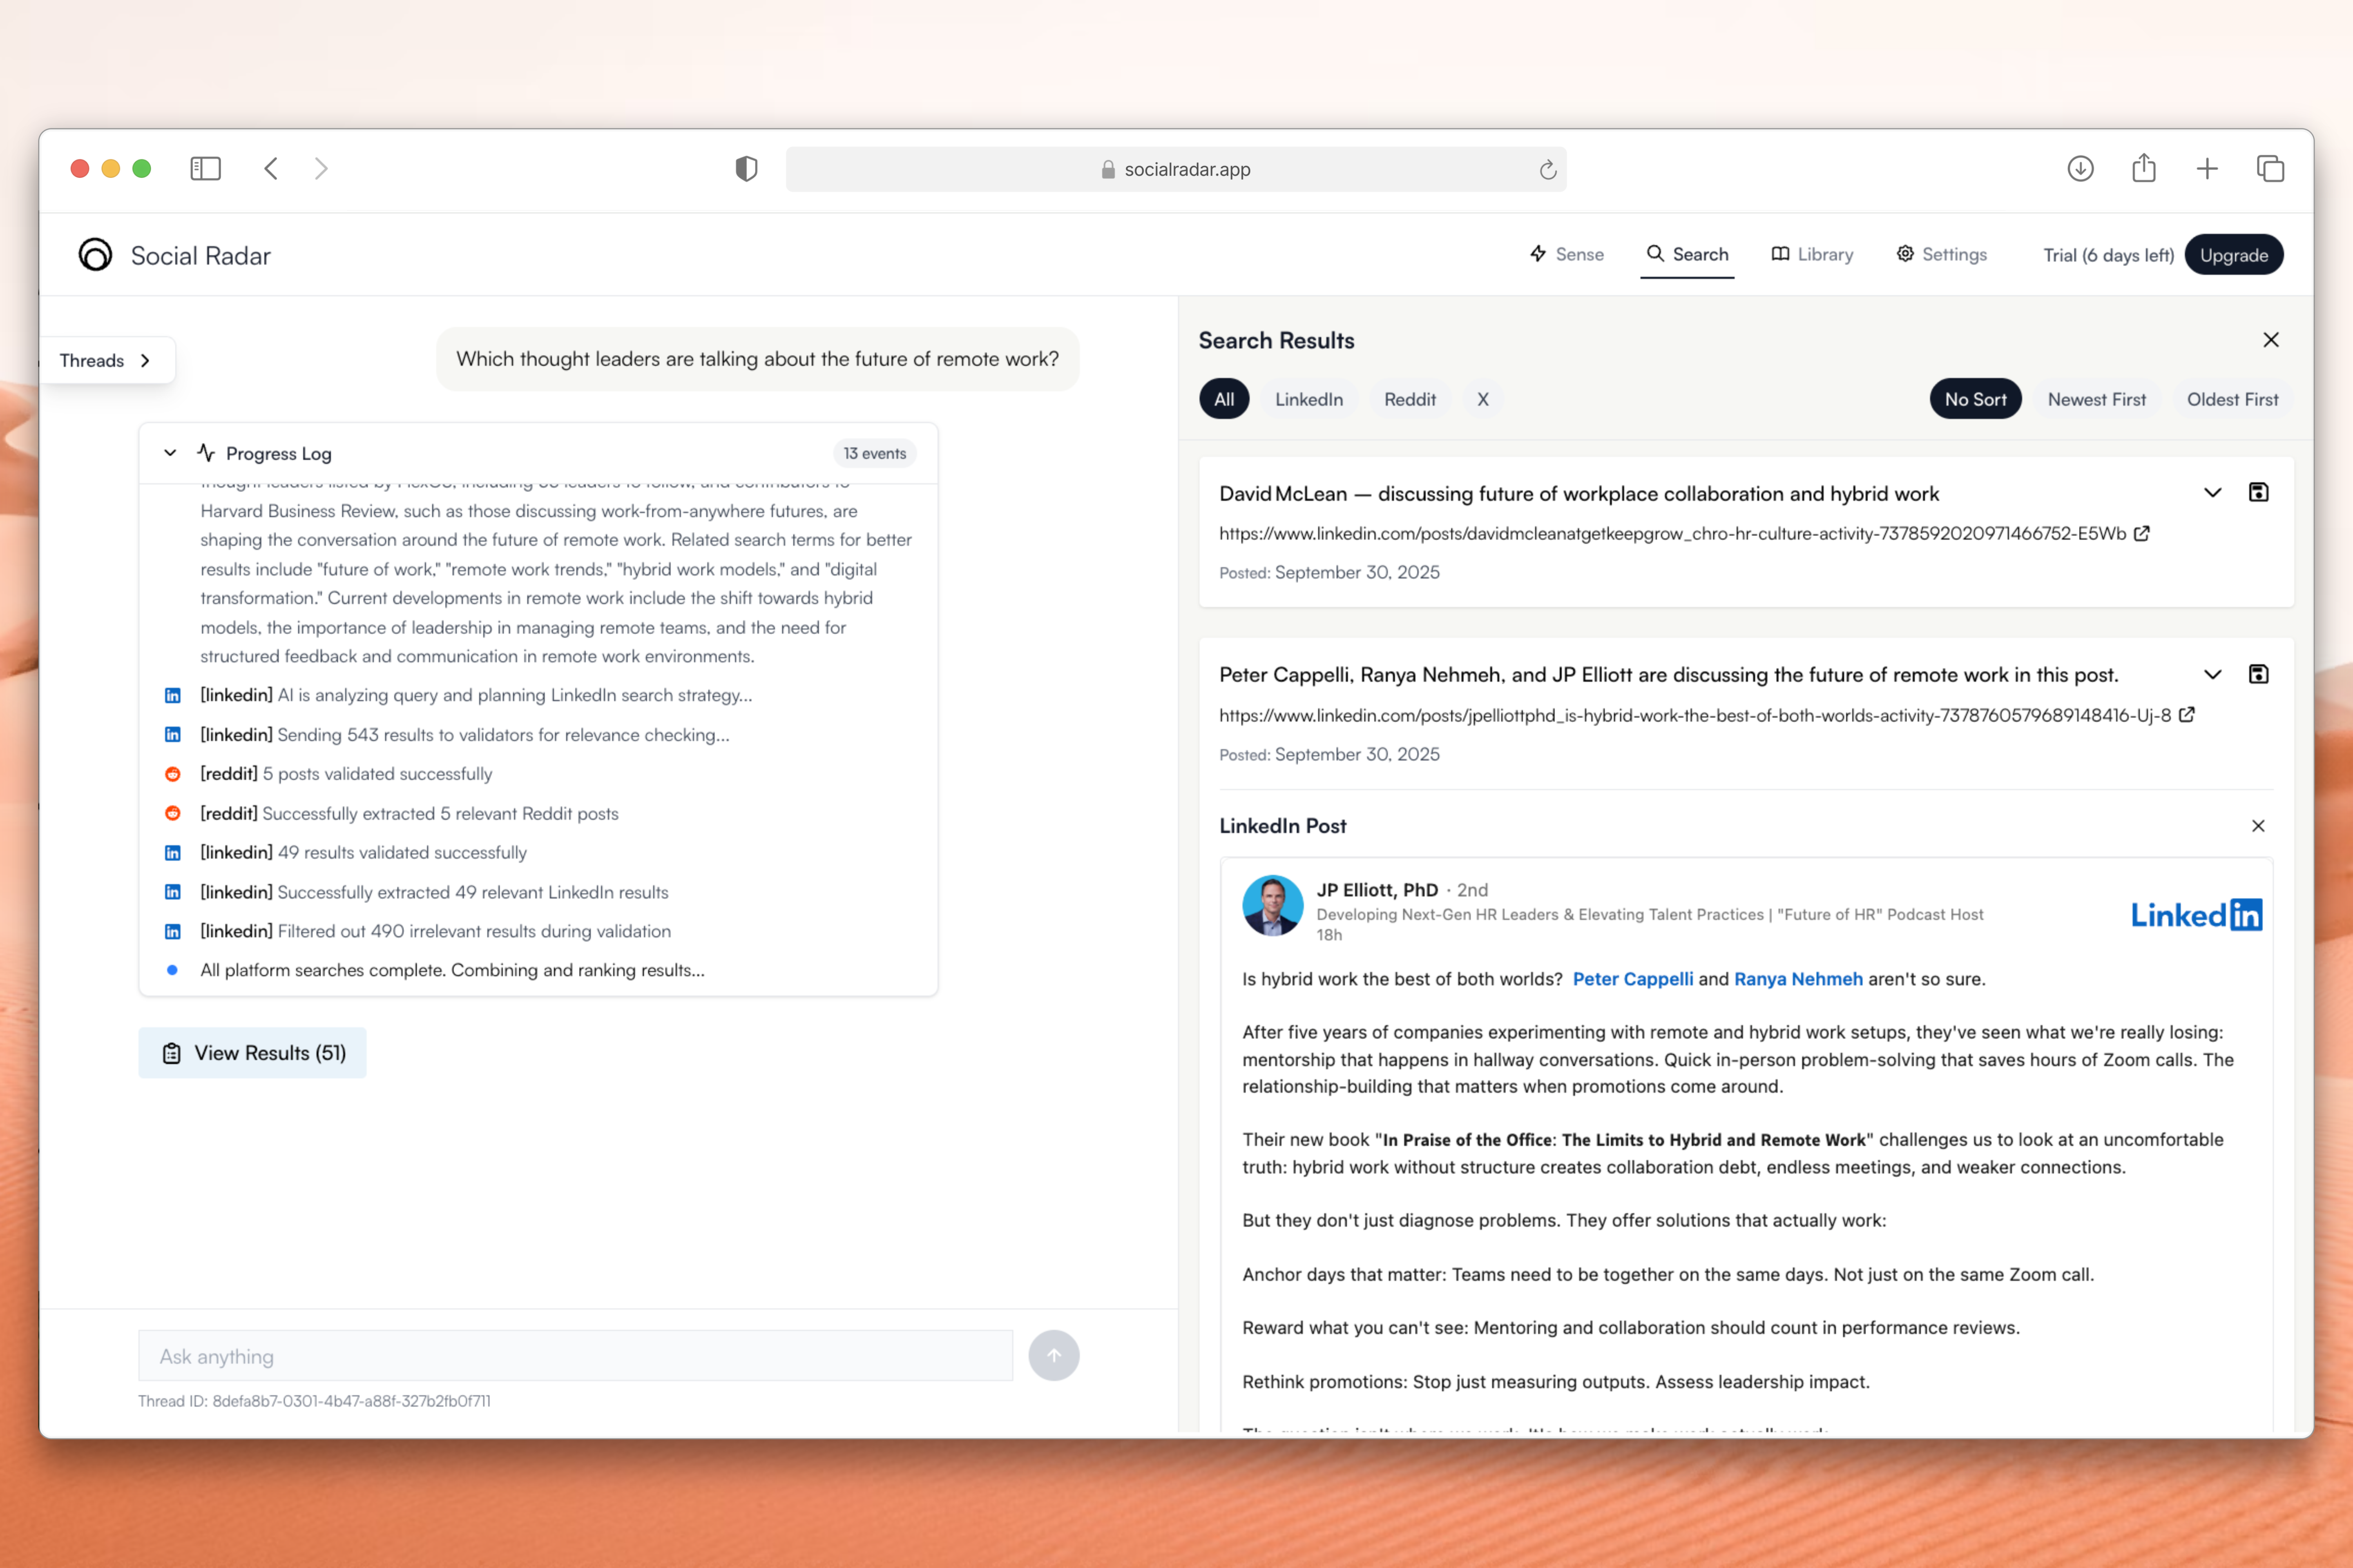
Task: Click the remote work question bubble
Action: click(x=757, y=359)
